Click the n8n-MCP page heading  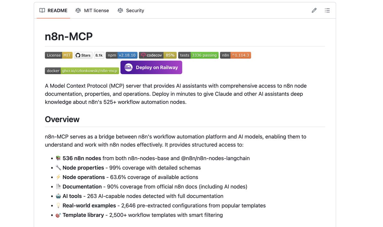[69, 36]
